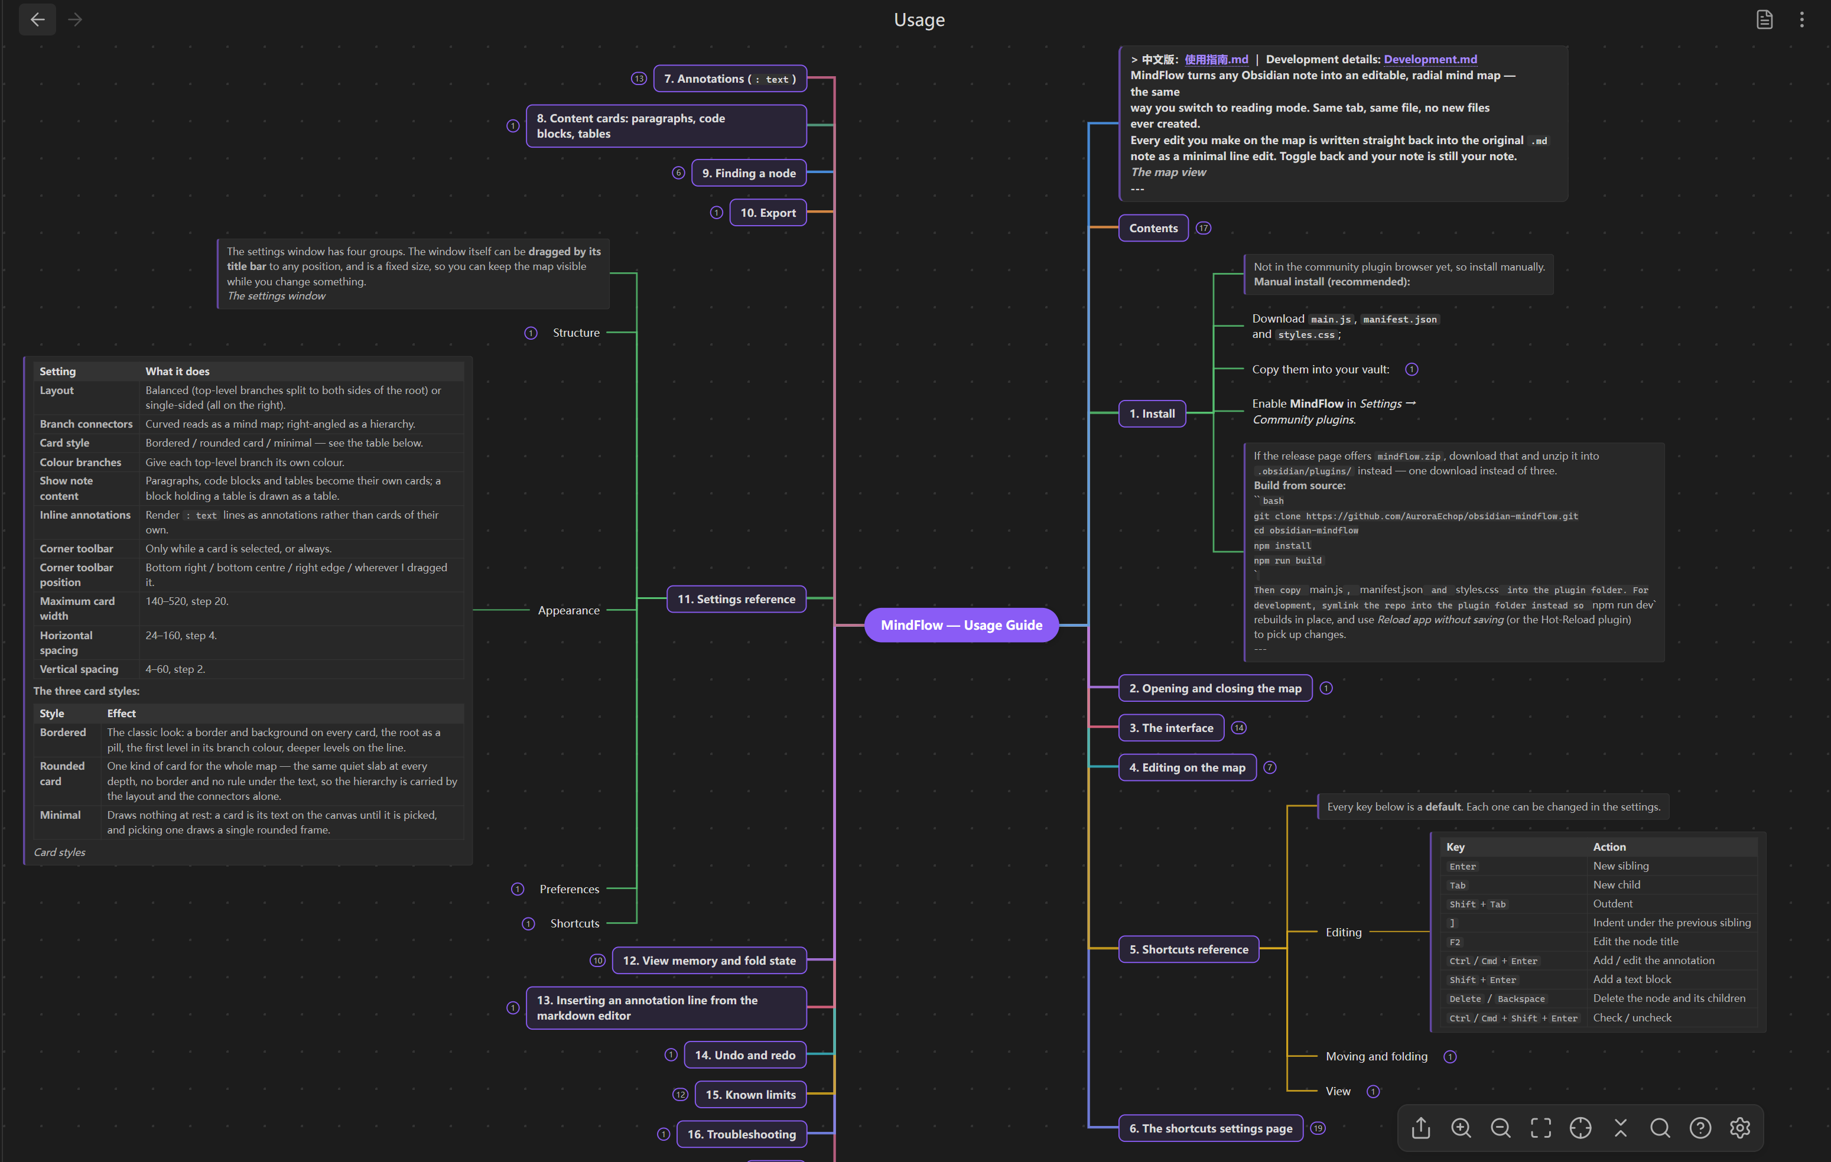Select the 9. Finding a node card
This screenshot has height=1162, width=1831.
point(749,172)
